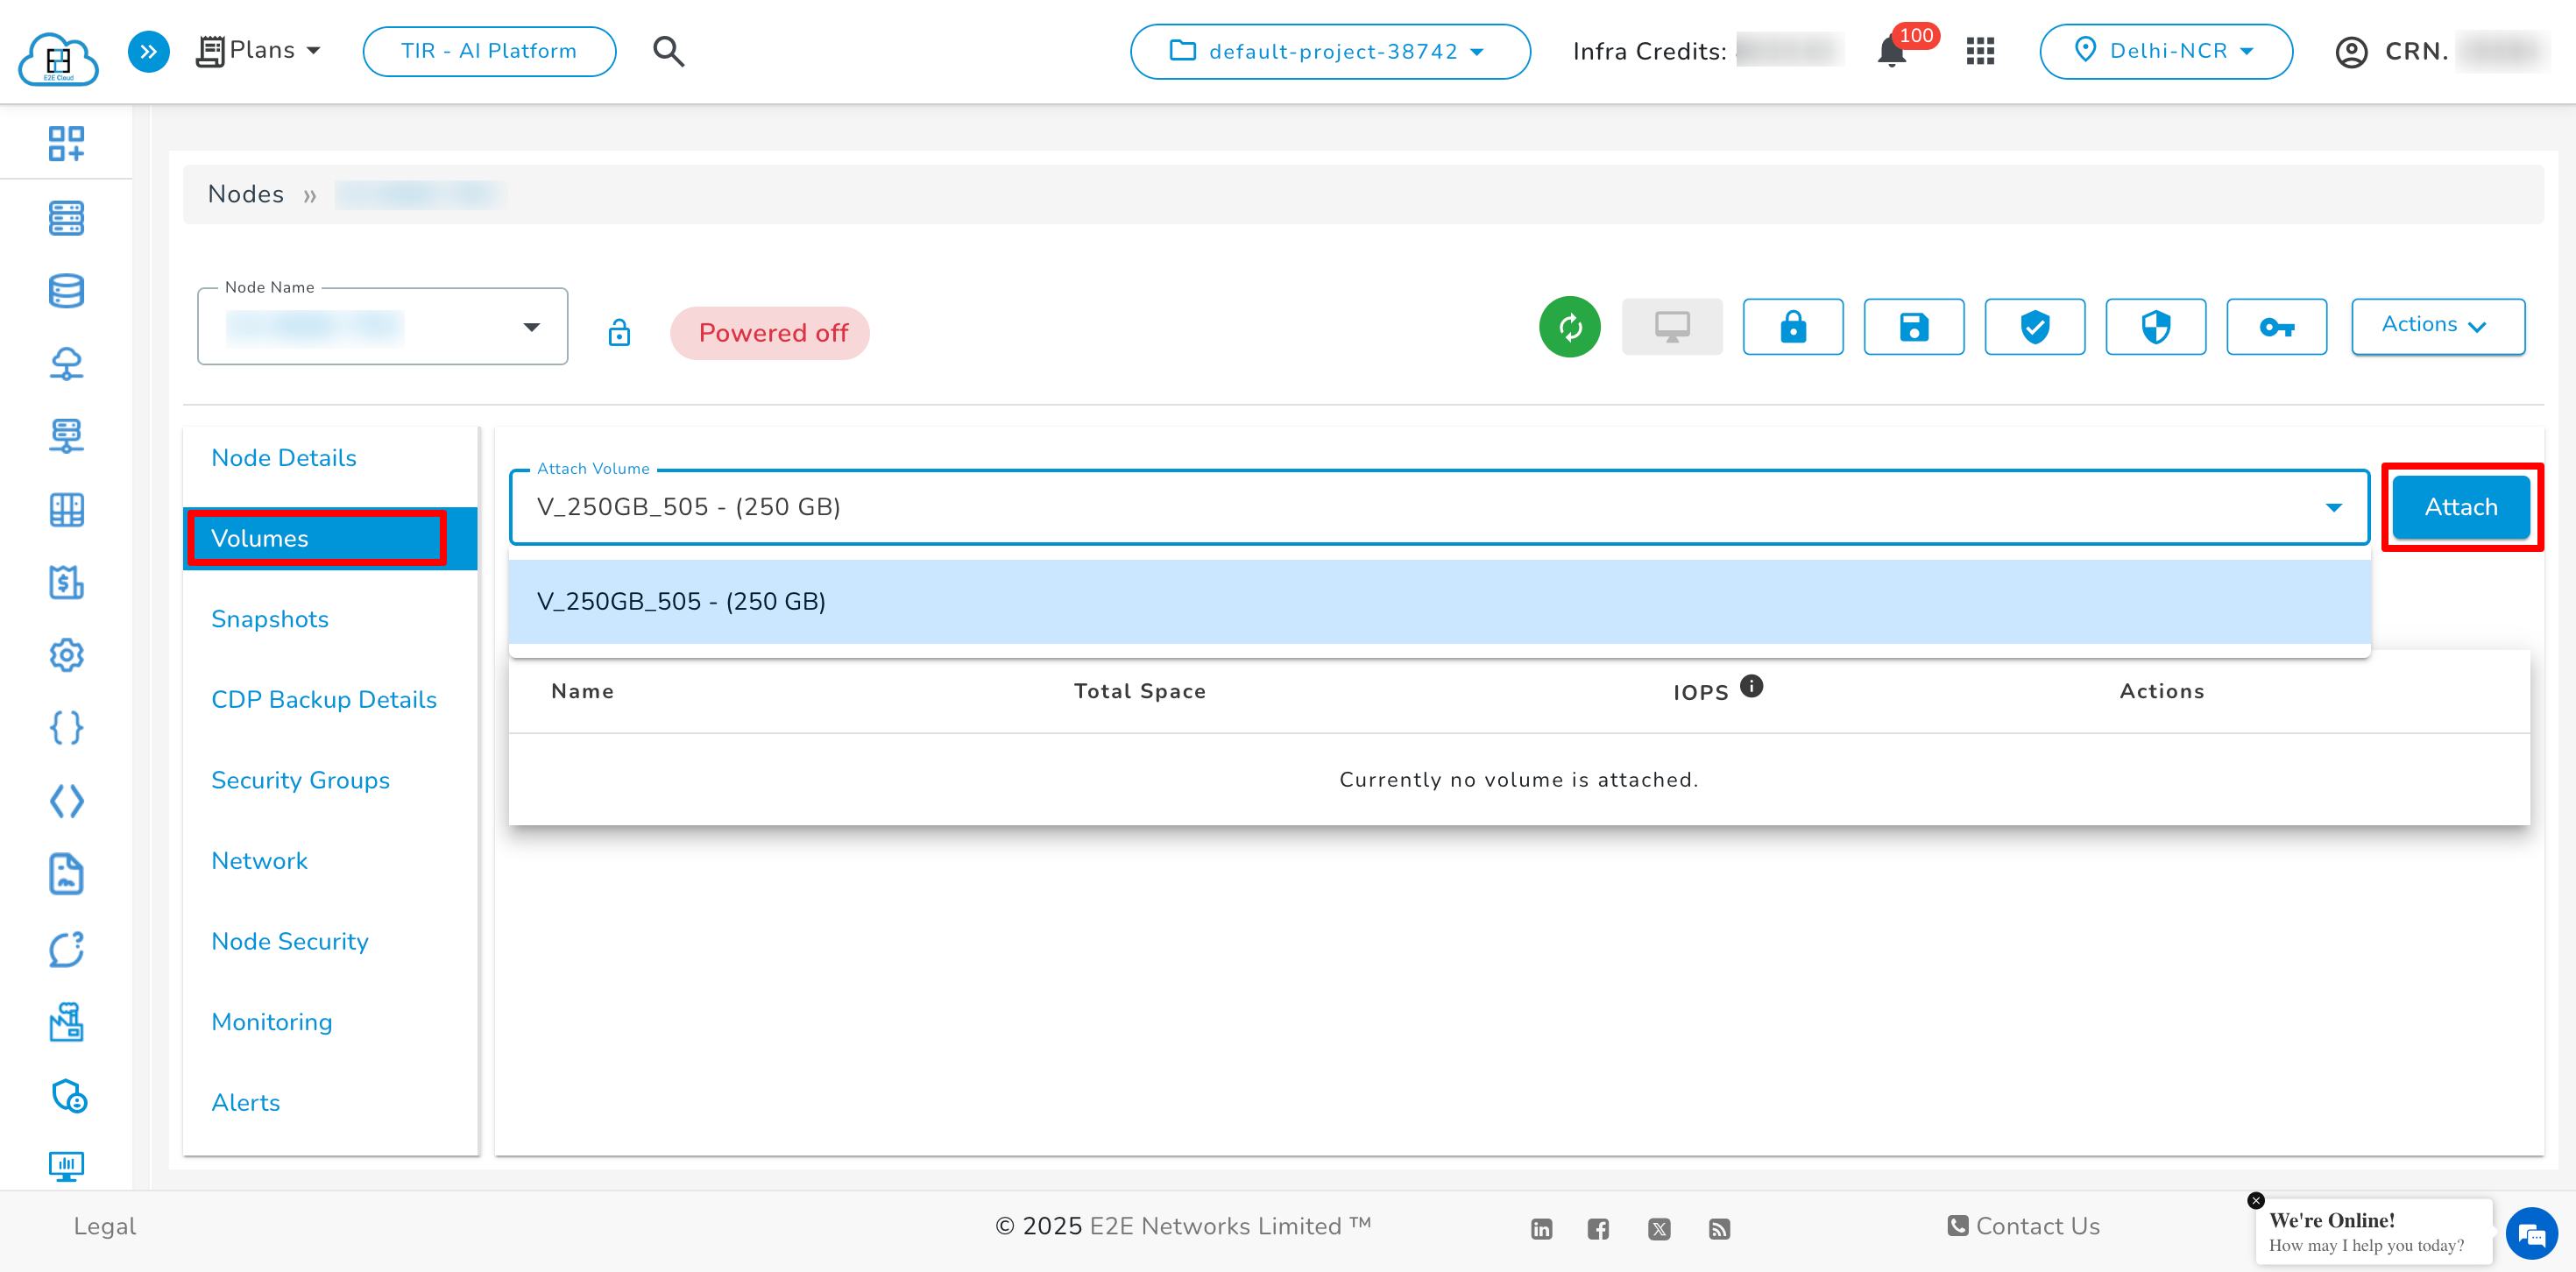Click the TIR - AI Platform button
The image size is (2576, 1272).
(489, 51)
